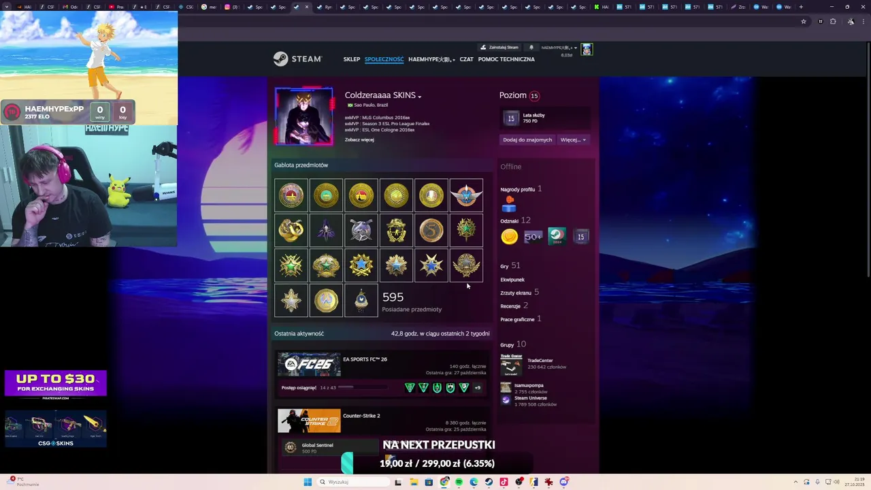871x490 pixels.
Task: Open the Gry 51 games link
Action: coord(510,265)
